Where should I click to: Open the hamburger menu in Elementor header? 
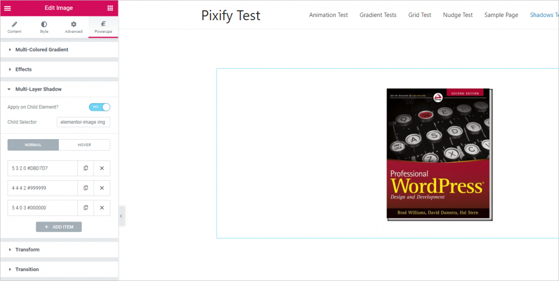[8, 8]
